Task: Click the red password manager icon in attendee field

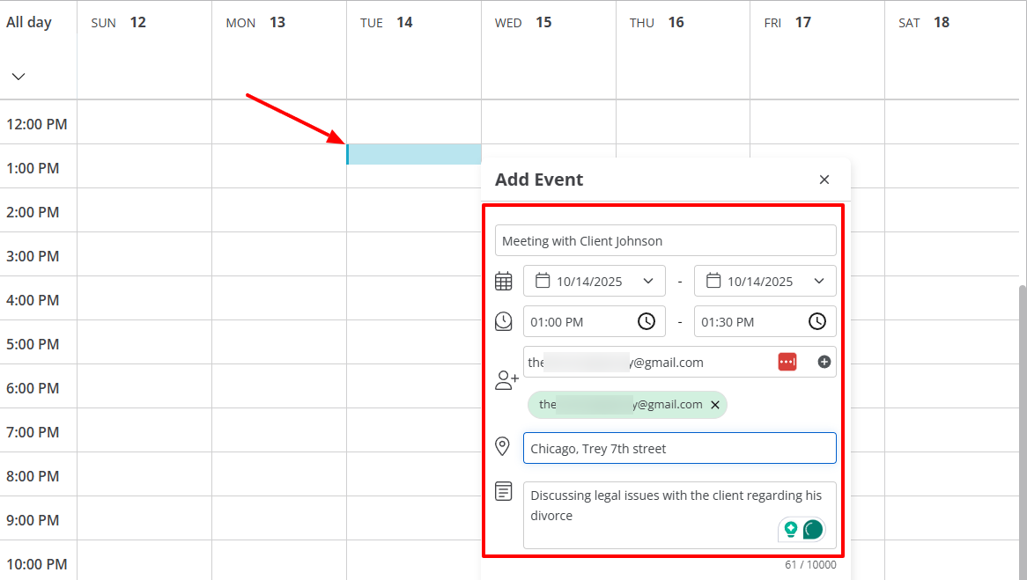Action: tap(787, 362)
